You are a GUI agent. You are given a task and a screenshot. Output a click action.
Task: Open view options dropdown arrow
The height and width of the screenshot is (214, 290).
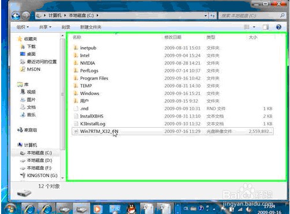254,27
